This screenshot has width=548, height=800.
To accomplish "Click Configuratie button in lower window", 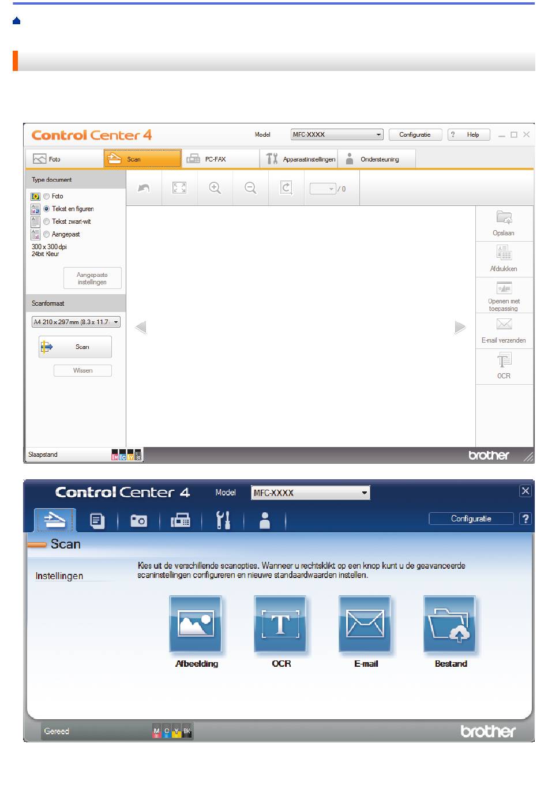I will tap(471, 519).
